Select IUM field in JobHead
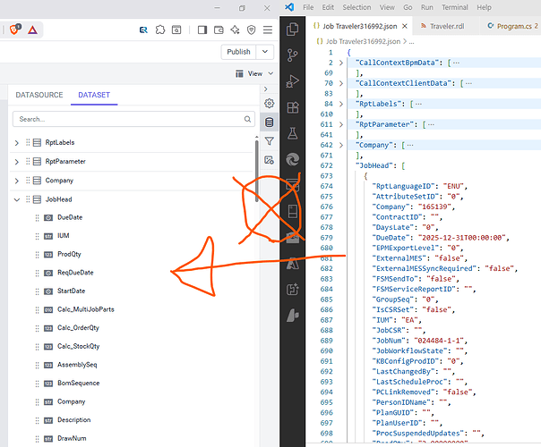 [63, 236]
